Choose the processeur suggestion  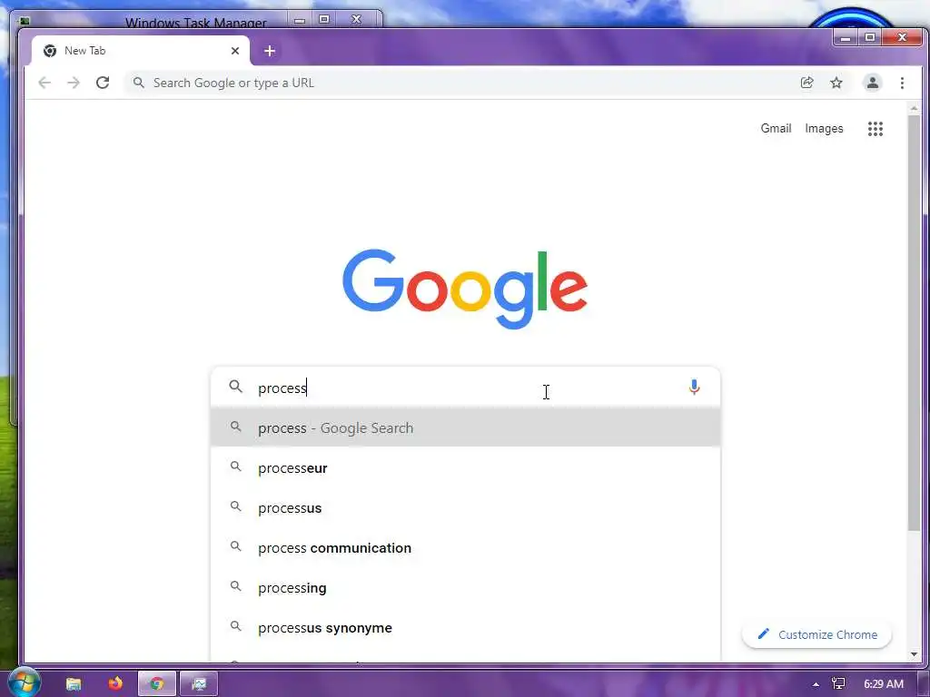click(x=466, y=468)
